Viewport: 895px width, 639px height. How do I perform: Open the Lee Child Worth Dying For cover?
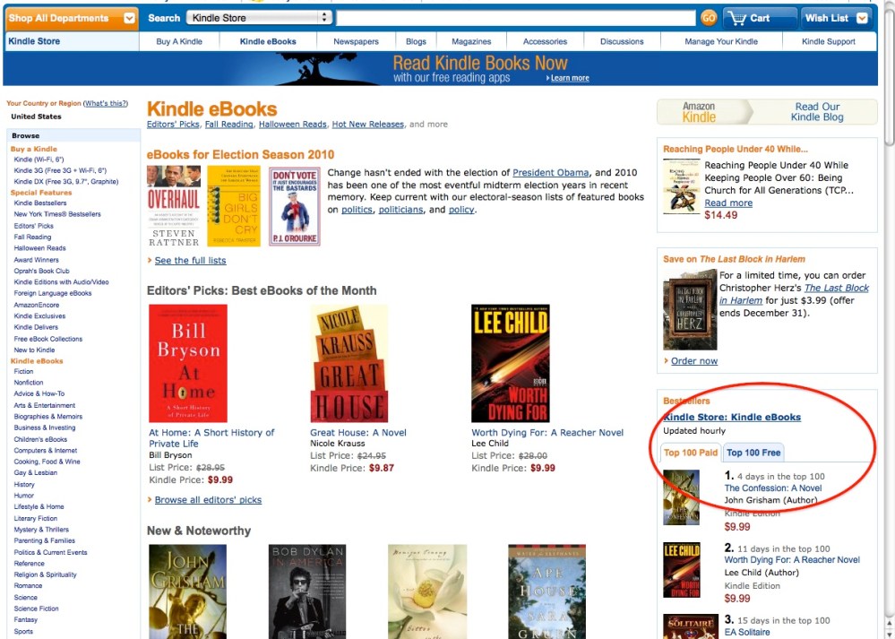[511, 363]
